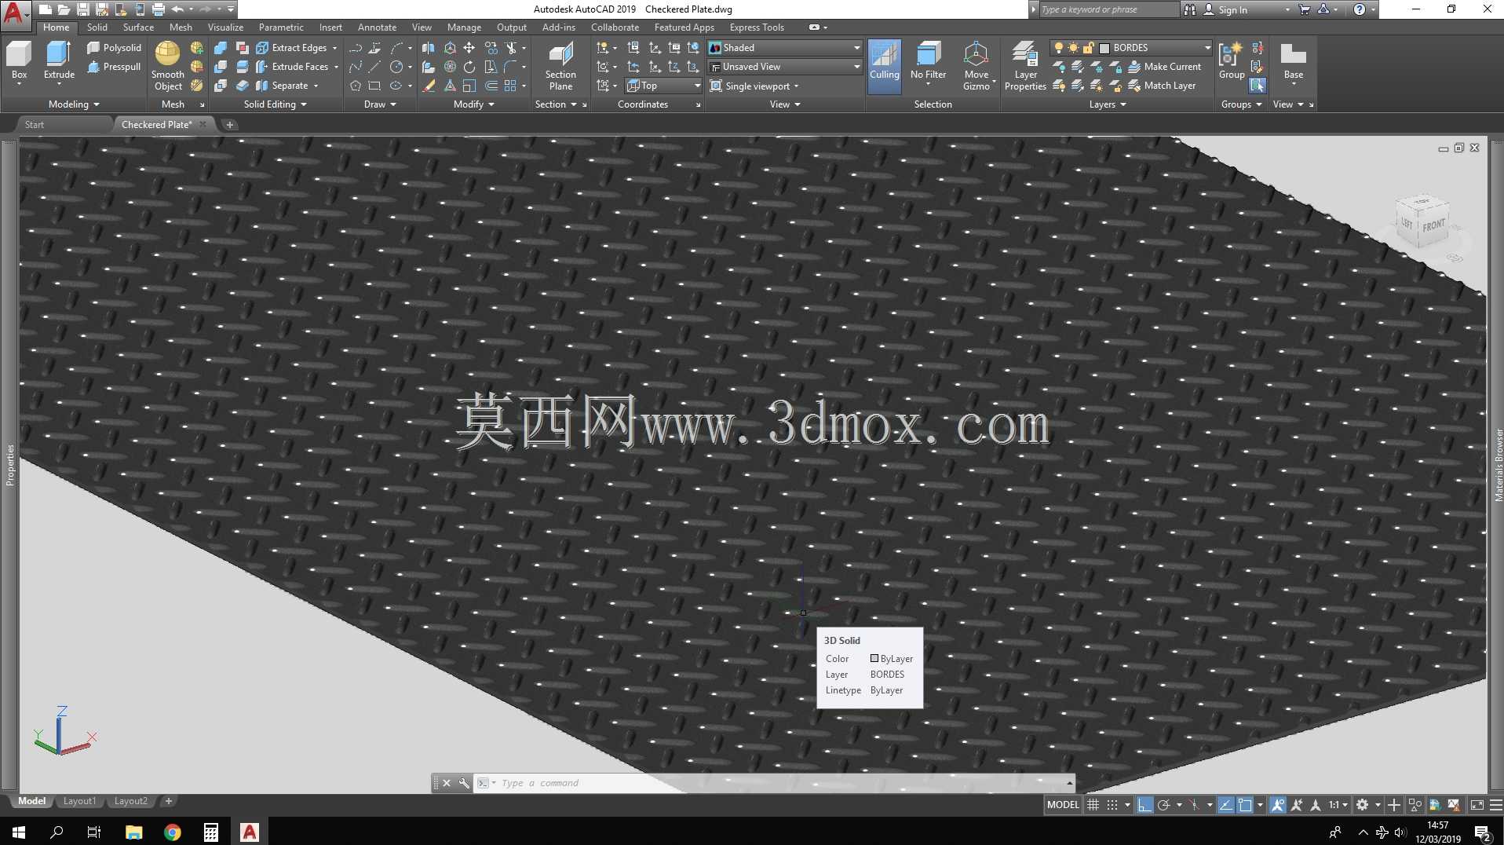The height and width of the screenshot is (845, 1504).
Task: Click the customization hamburger menu icon
Action: [1496, 805]
